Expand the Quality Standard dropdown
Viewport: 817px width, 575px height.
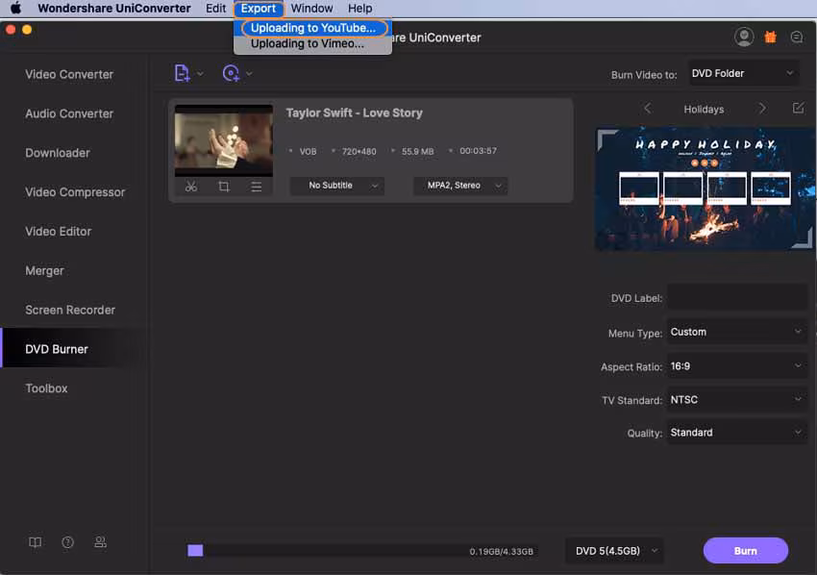pyautogui.click(x=737, y=433)
